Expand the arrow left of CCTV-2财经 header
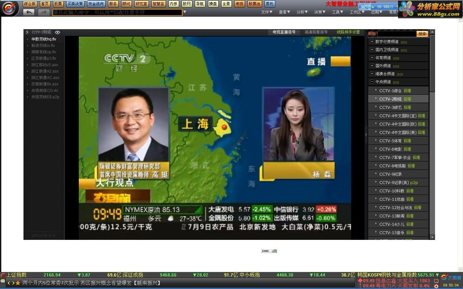463x289 pixels. pos(28,32)
